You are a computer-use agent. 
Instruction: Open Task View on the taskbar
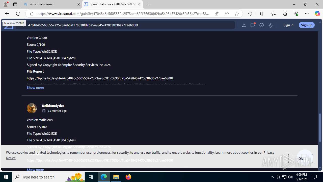(x=91, y=177)
